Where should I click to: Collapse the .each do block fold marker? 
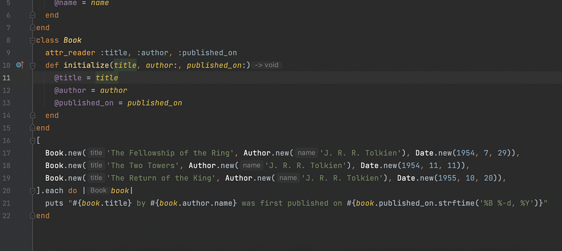(x=33, y=191)
